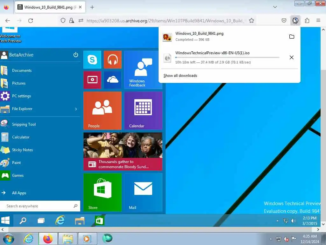The width and height of the screenshot is (326, 245).
Task: Click the BetaArchive user account in the image
Action: [17, 55]
